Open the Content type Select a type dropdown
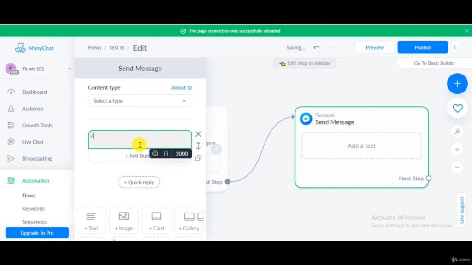Image resolution: width=472 pixels, height=265 pixels. [x=140, y=101]
